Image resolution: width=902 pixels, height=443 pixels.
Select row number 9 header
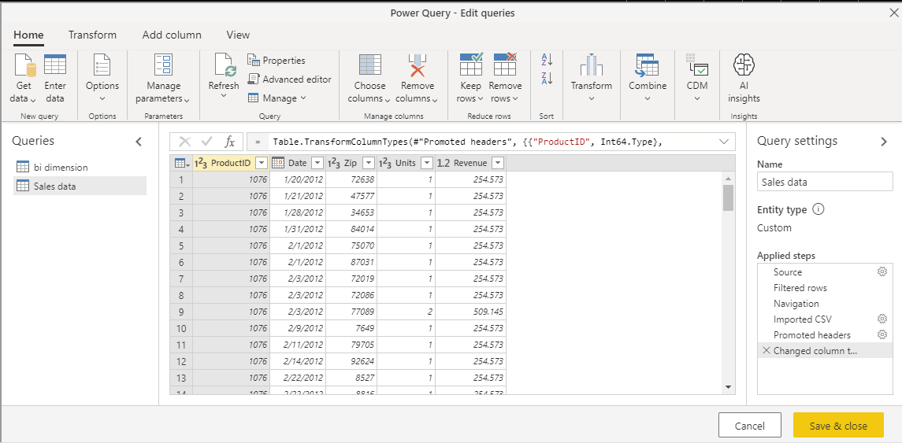pyautogui.click(x=181, y=311)
